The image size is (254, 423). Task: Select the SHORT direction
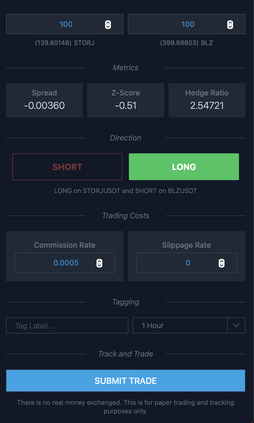pyautogui.click(x=67, y=167)
